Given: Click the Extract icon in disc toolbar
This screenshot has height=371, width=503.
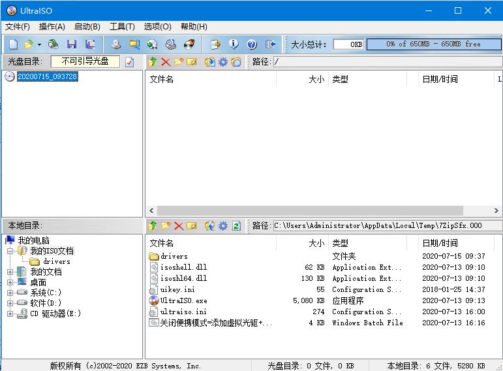Looking at the screenshot, I should click(210, 61).
